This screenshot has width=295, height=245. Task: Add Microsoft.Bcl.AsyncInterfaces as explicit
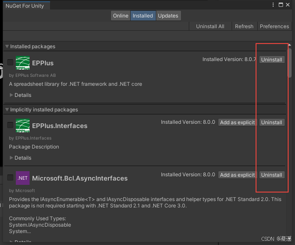pyautogui.click(x=238, y=175)
